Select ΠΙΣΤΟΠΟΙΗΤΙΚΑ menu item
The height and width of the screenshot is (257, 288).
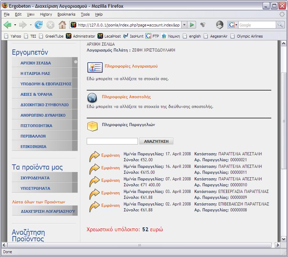click(45, 126)
